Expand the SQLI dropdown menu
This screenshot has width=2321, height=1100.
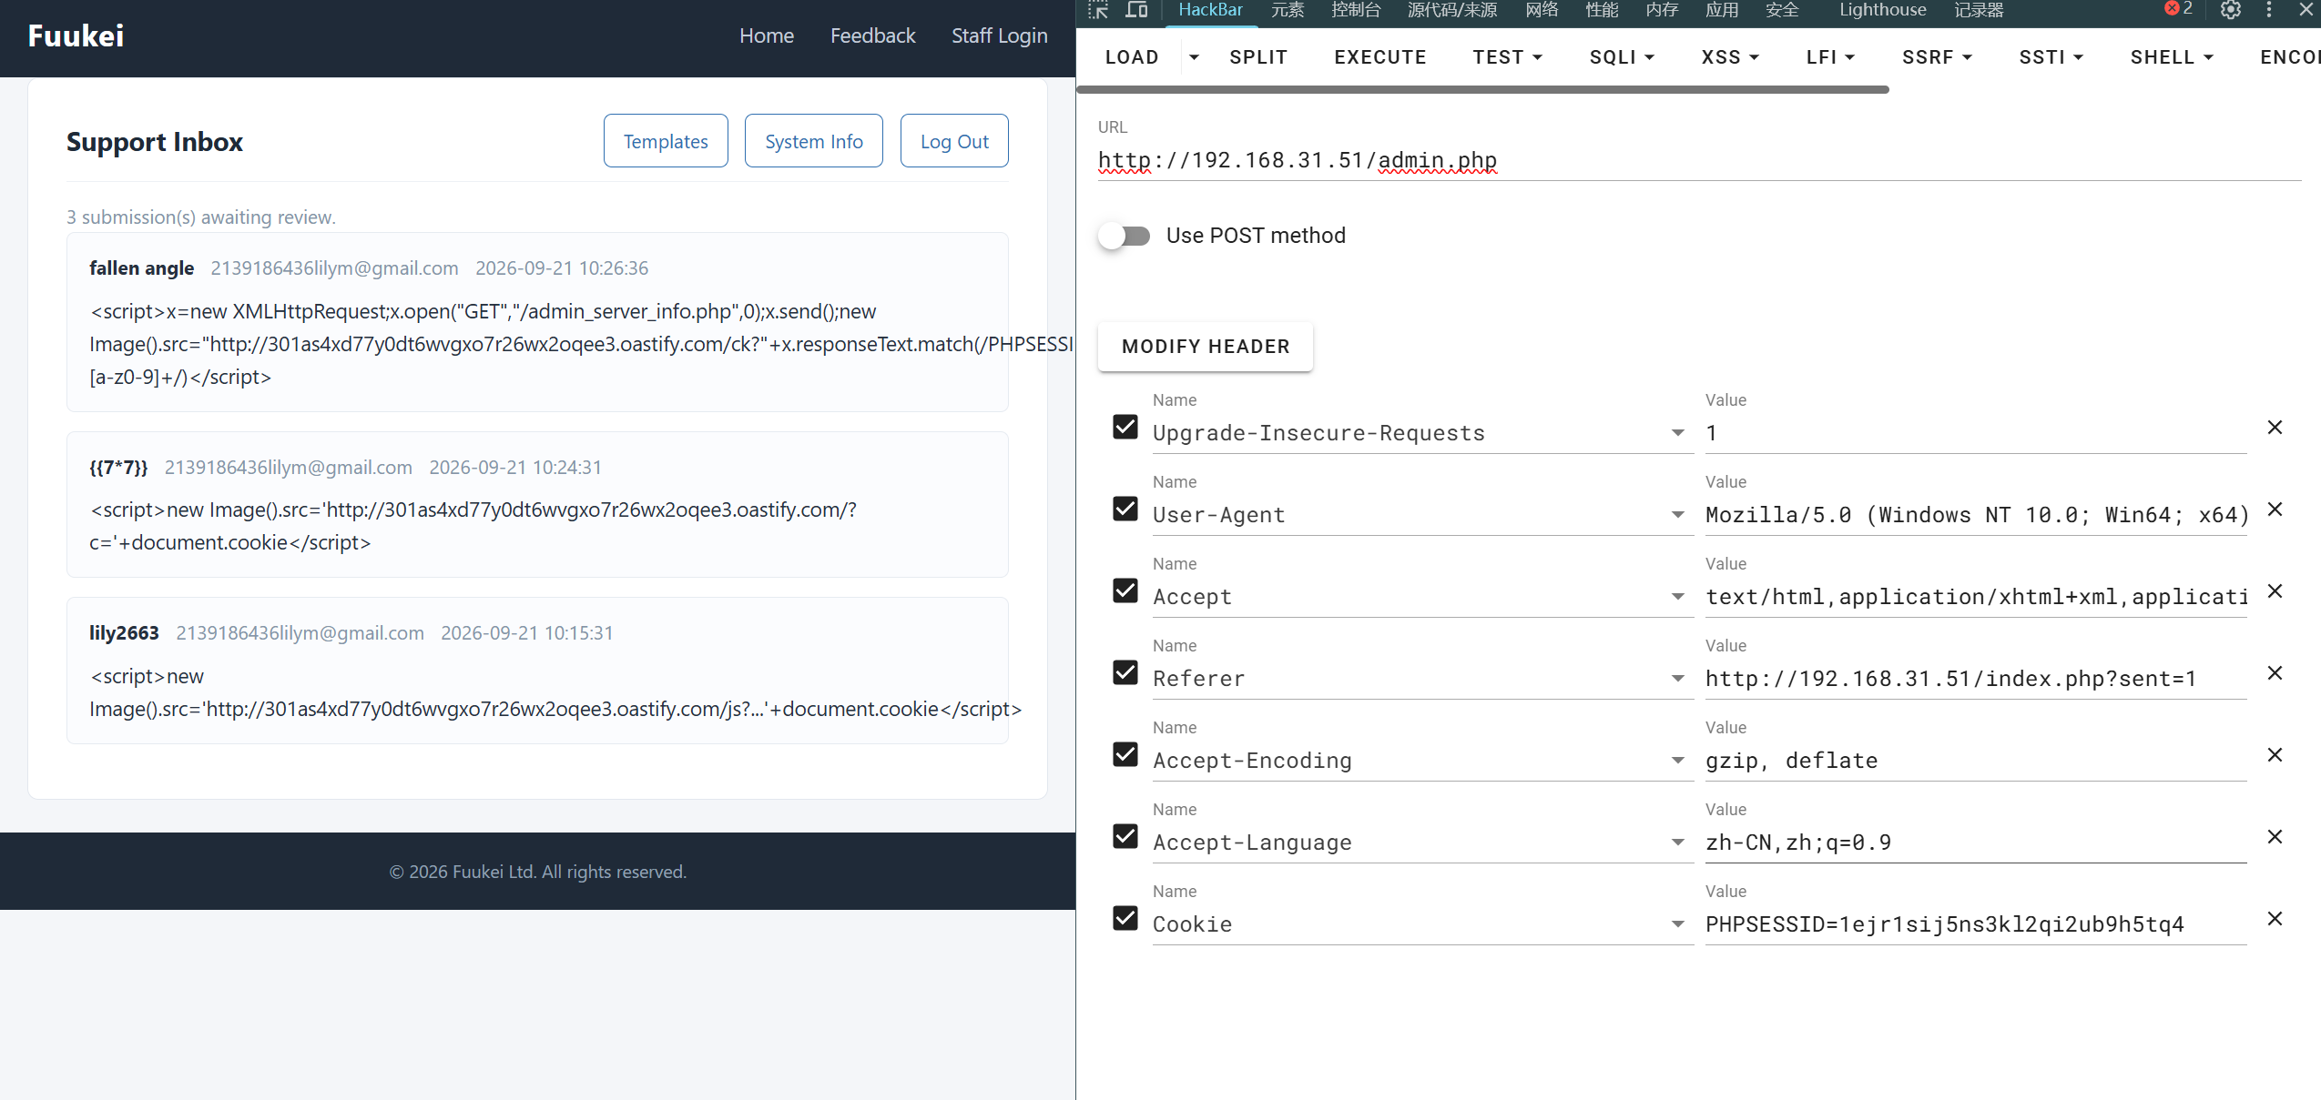click(1622, 57)
